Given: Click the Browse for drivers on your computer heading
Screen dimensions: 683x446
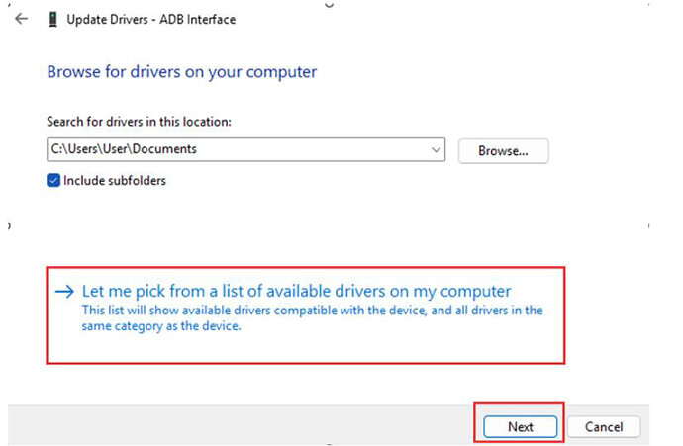Looking at the screenshot, I should (x=182, y=72).
